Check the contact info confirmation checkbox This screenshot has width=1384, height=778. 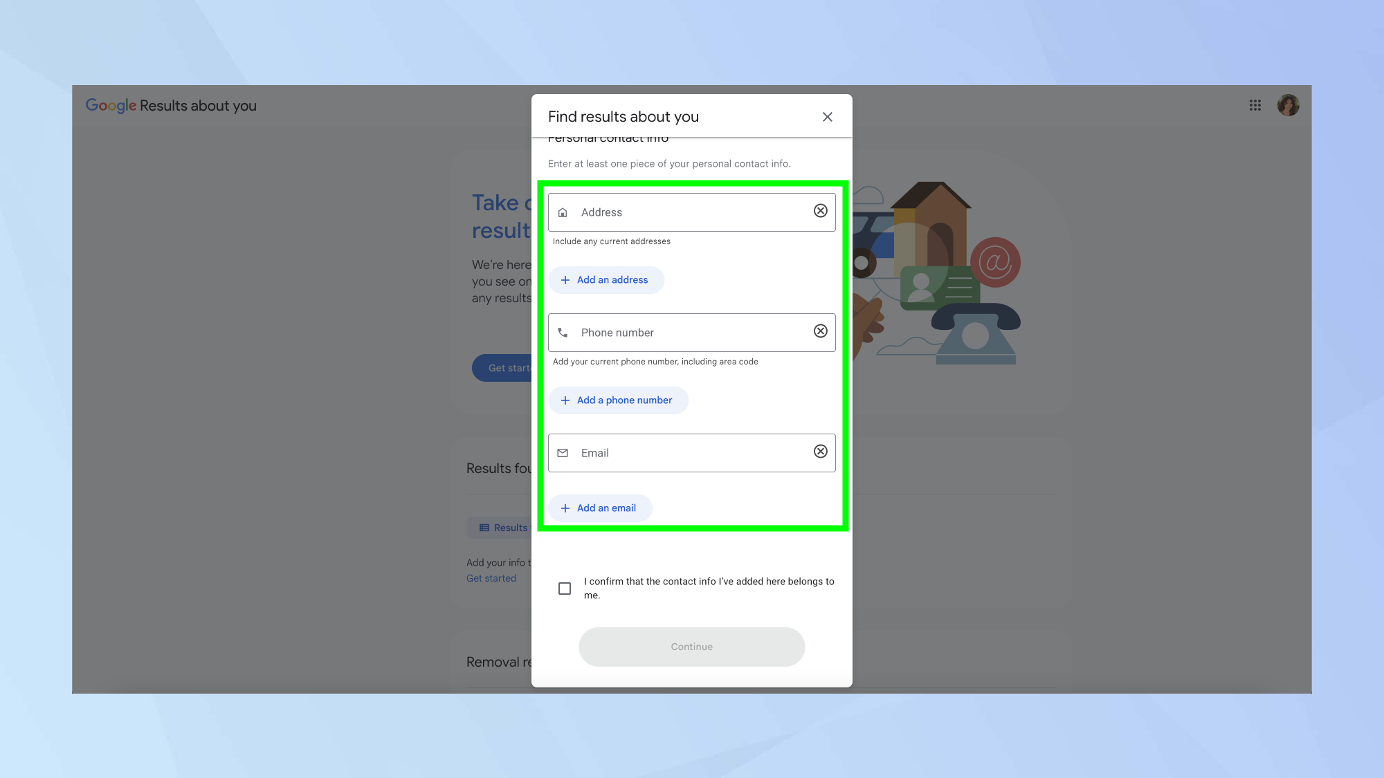click(565, 589)
